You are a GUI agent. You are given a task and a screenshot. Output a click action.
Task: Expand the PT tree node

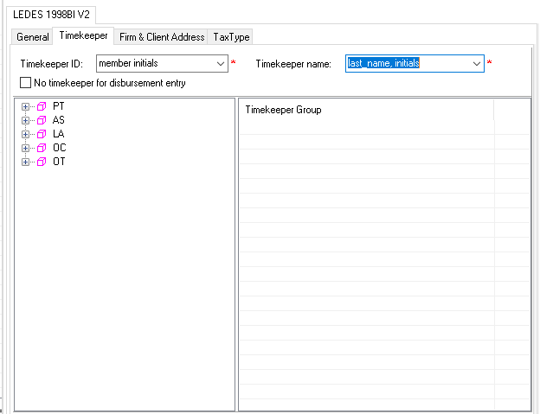pos(25,106)
